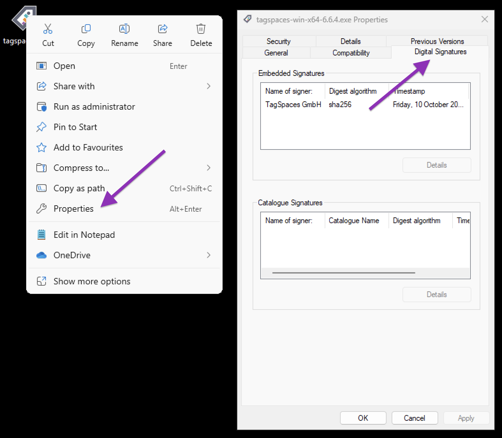Choose Copy as path
The height and width of the screenshot is (438, 502).
pos(124,188)
